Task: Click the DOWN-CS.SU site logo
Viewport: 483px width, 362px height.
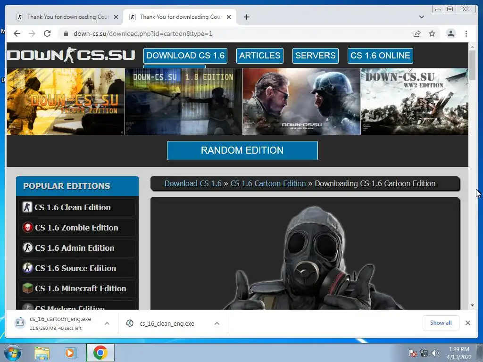Action: (71, 56)
